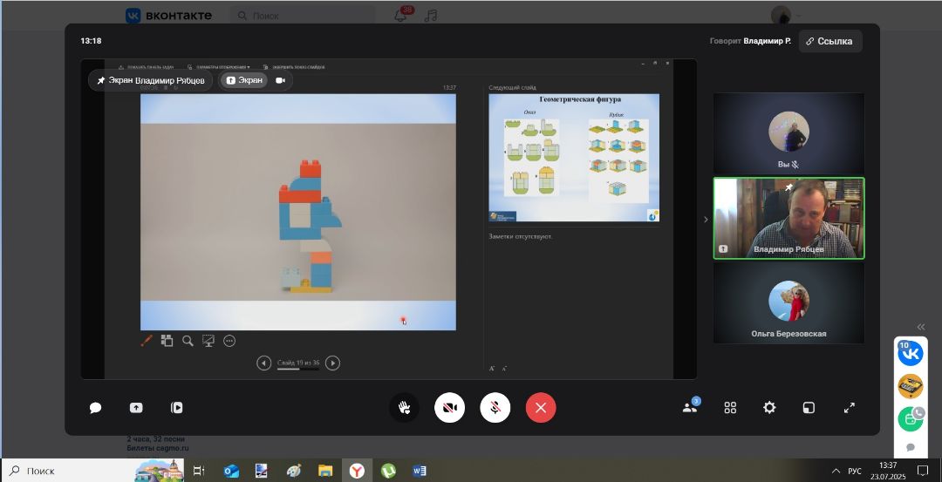Open the VK profile avatar menu
This screenshot has width=942, height=482.
click(x=781, y=16)
